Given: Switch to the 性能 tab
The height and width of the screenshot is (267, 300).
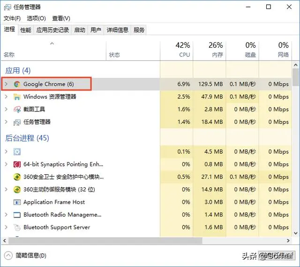Looking at the screenshot, I should (26, 30).
